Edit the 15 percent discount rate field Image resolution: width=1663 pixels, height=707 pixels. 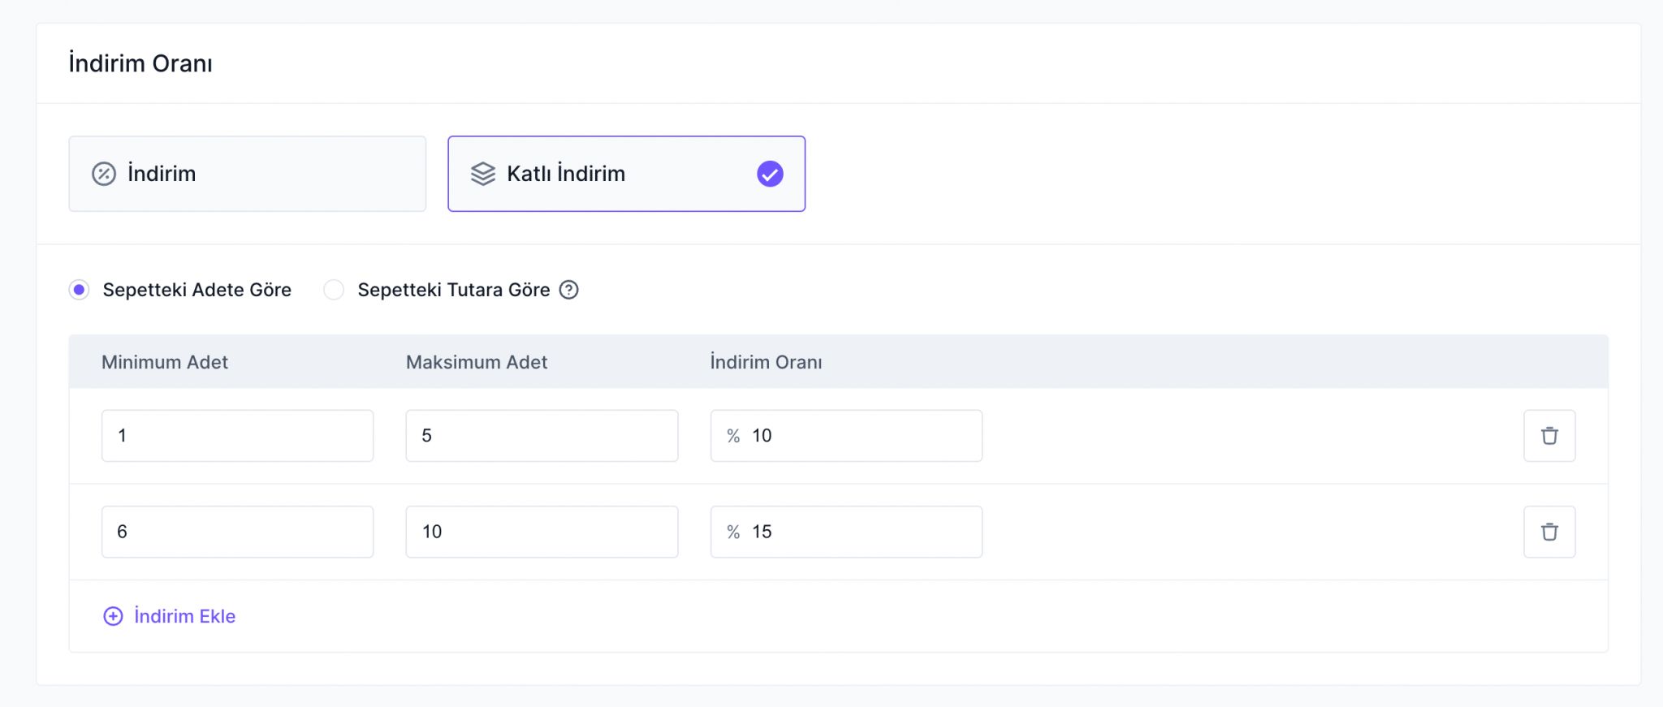point(861,532)
